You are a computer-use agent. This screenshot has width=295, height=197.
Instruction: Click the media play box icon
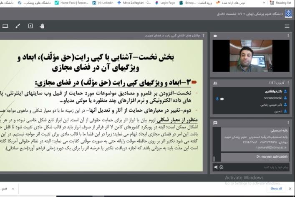pos(30,26)
